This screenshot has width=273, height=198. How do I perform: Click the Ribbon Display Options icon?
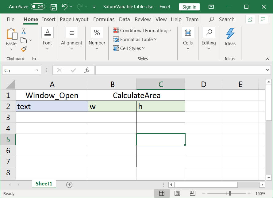click(211, 7)
